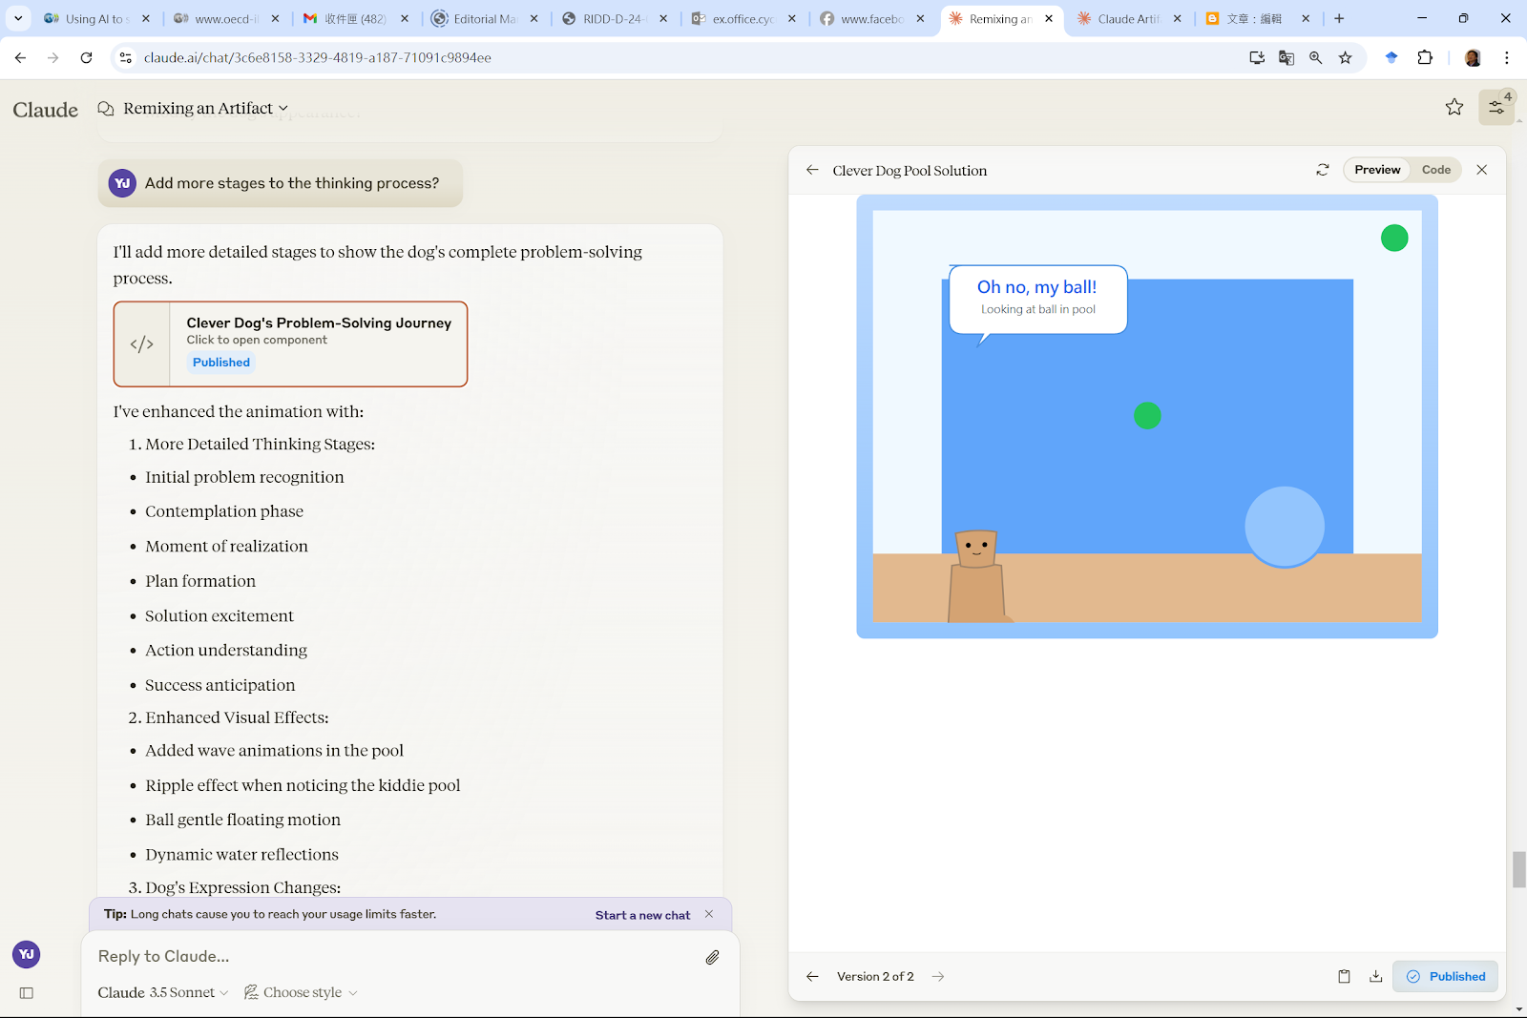
Task: Open the Claude 3.5 Sonnet model dropdown
Action: [x=163, y=992]
